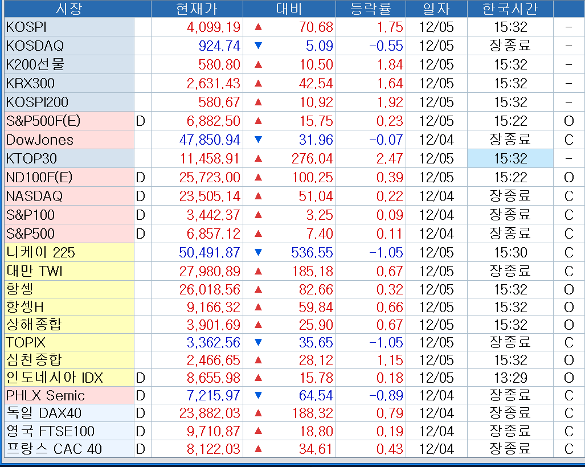Screen dimensions: 585x467
Task: Click the blue down arrow in KOSDAQ row
Action: tap(259, 46)
